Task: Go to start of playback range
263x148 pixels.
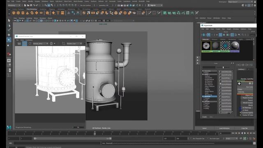Action: coord(233,133)
